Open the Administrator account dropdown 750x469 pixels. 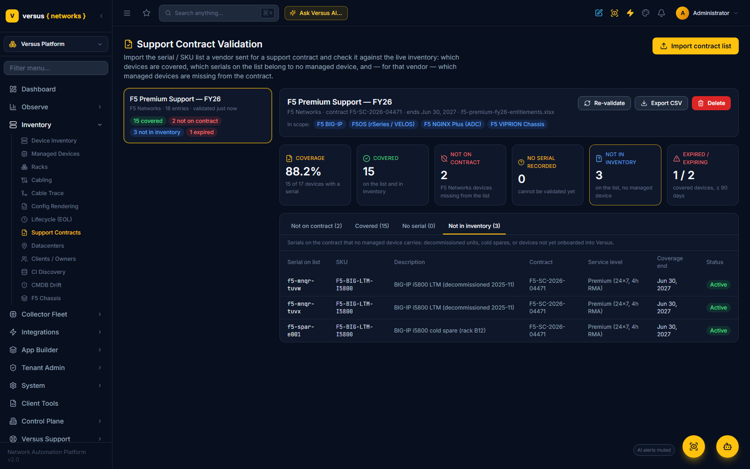(707, 13)
